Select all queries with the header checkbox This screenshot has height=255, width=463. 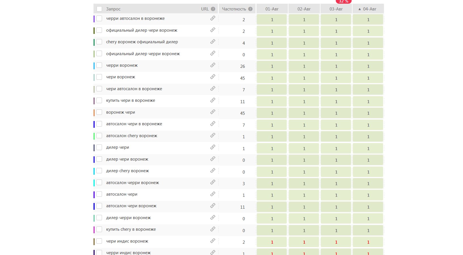(x=99, y=9)
